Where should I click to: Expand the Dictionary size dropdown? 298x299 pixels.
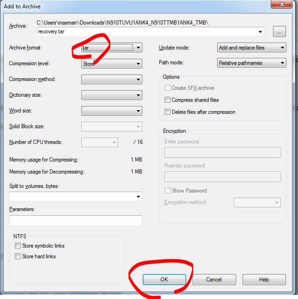coord(112,95)
